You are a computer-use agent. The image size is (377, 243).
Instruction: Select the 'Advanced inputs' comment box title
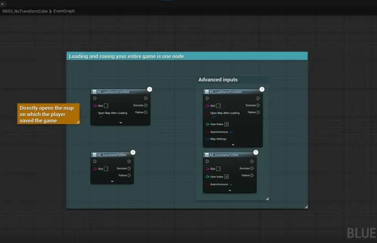(x=218, y=80)
